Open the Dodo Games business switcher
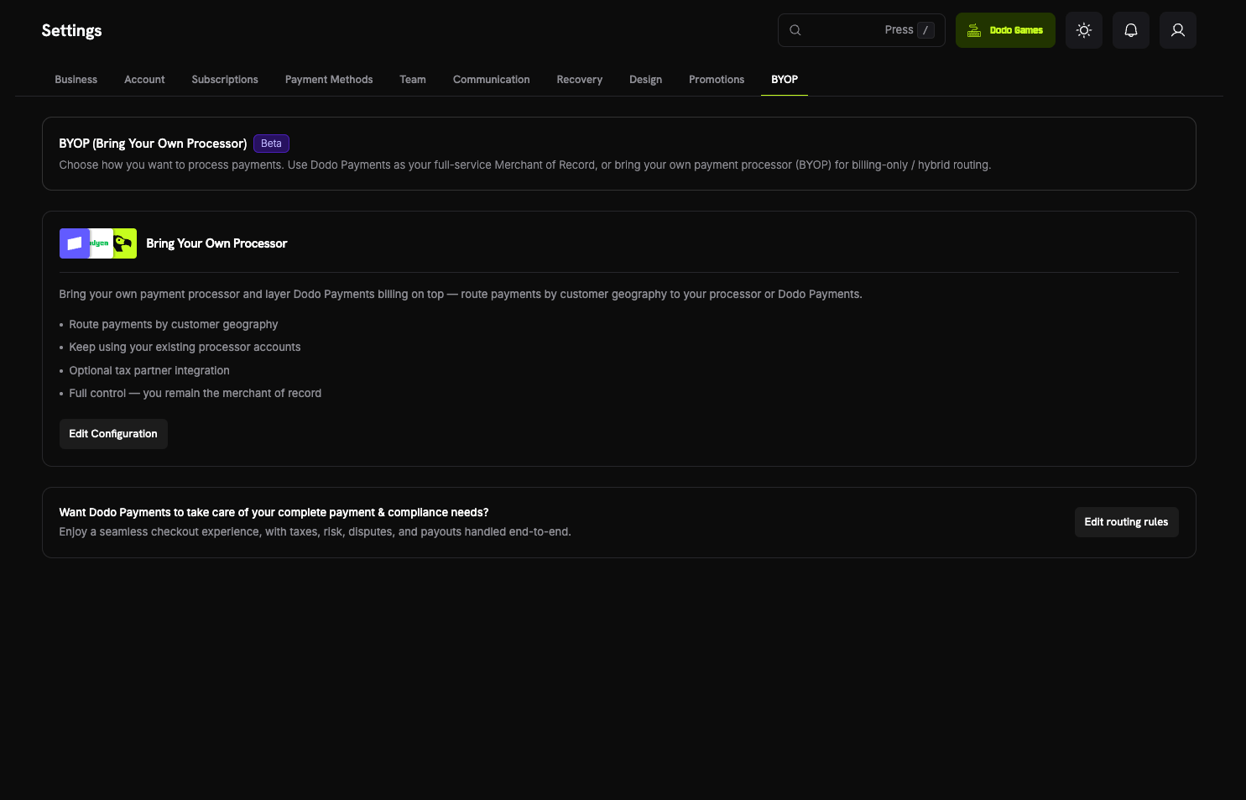1246x800 pixels. [1005, 30]
